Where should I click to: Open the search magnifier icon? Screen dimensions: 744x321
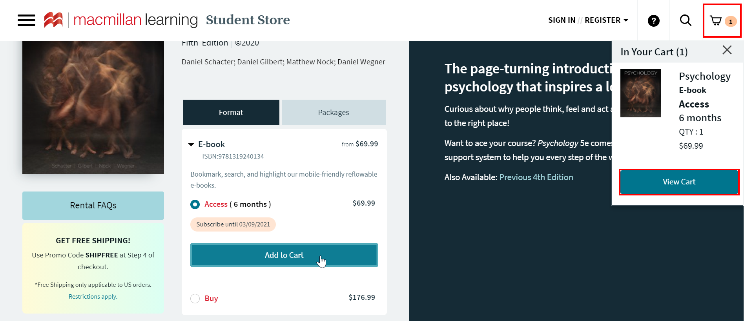pyautogui.click(x=685, y=20)
